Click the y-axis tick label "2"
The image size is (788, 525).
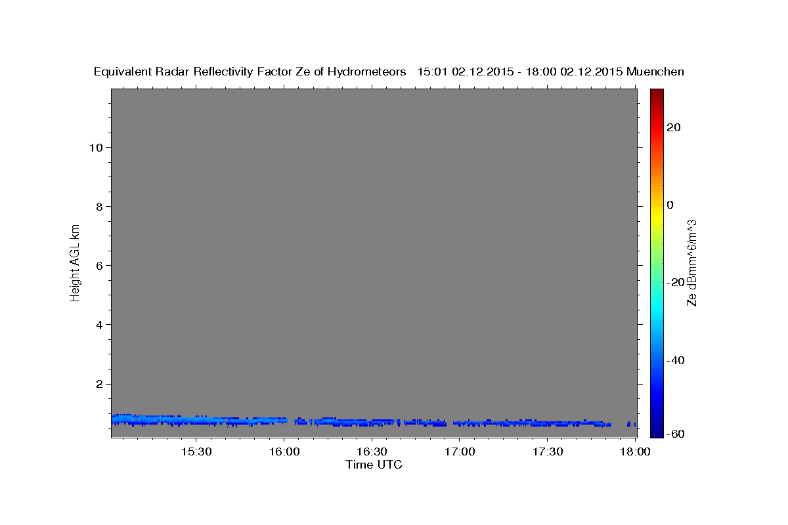coord(98,384)
